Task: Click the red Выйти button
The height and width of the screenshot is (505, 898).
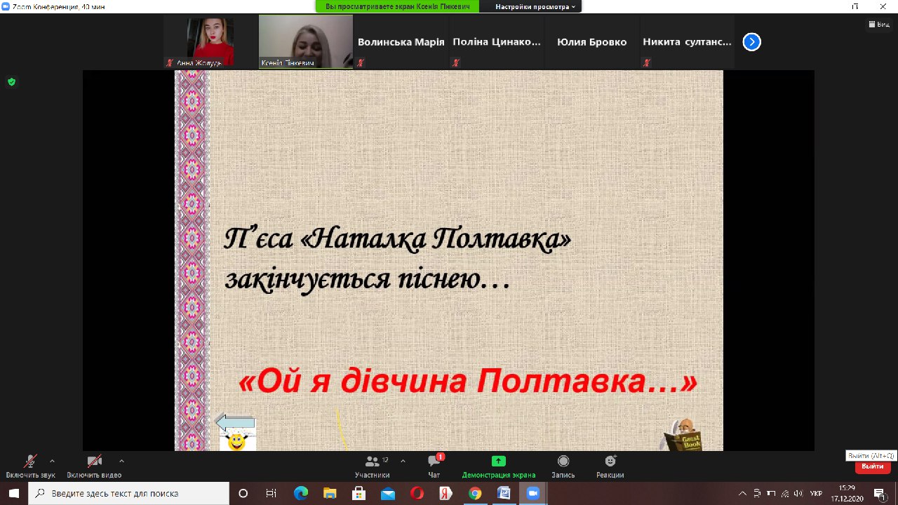Action: pos(872,466)
